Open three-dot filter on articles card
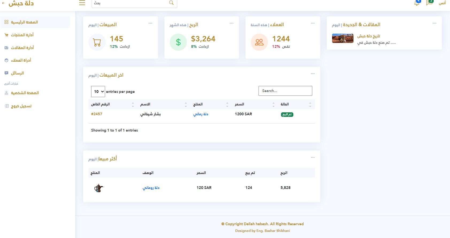 434,23
